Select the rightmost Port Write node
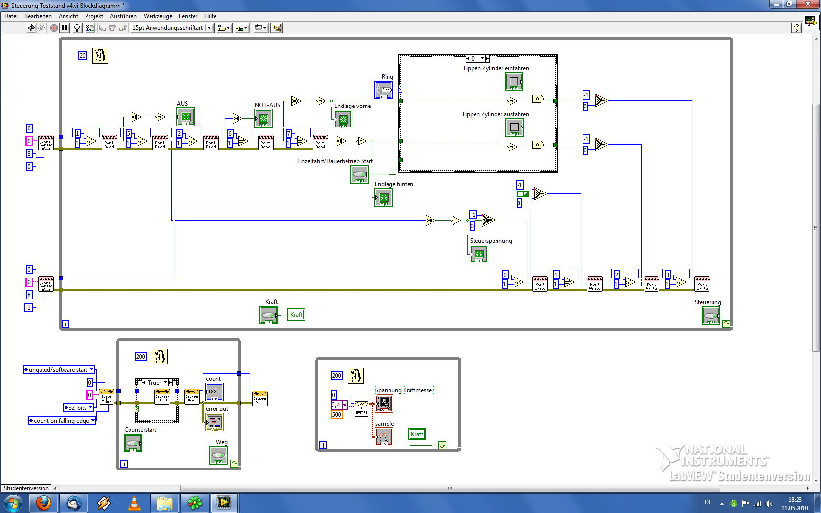The image size is (821, 513). click(702, 284)
